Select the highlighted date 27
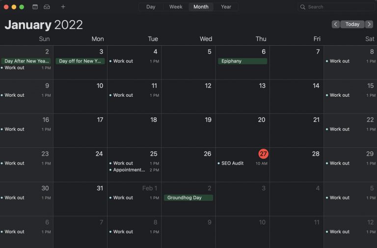 coord(264,154)
